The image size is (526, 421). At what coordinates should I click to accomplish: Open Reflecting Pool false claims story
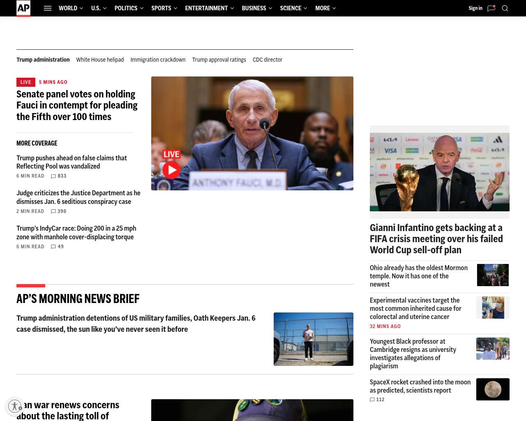coord(72,162)
